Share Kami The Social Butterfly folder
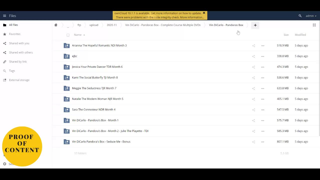This screenshot has width=320, height=180. tap(253, 77)
